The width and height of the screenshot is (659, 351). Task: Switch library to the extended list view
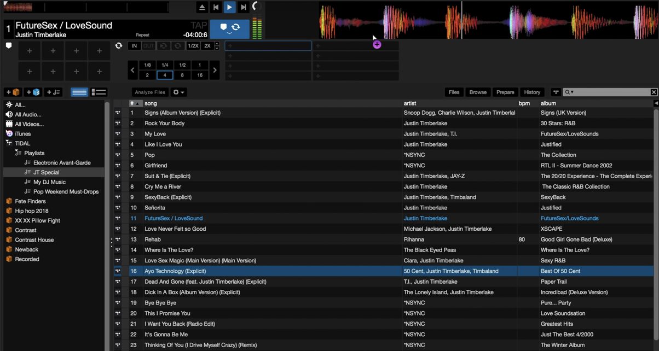pyautogui.click(x=99, y=92)
